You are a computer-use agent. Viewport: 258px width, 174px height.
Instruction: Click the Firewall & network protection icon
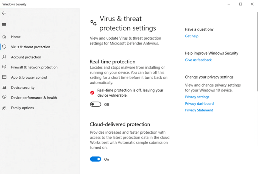click(x=4, y=67)
